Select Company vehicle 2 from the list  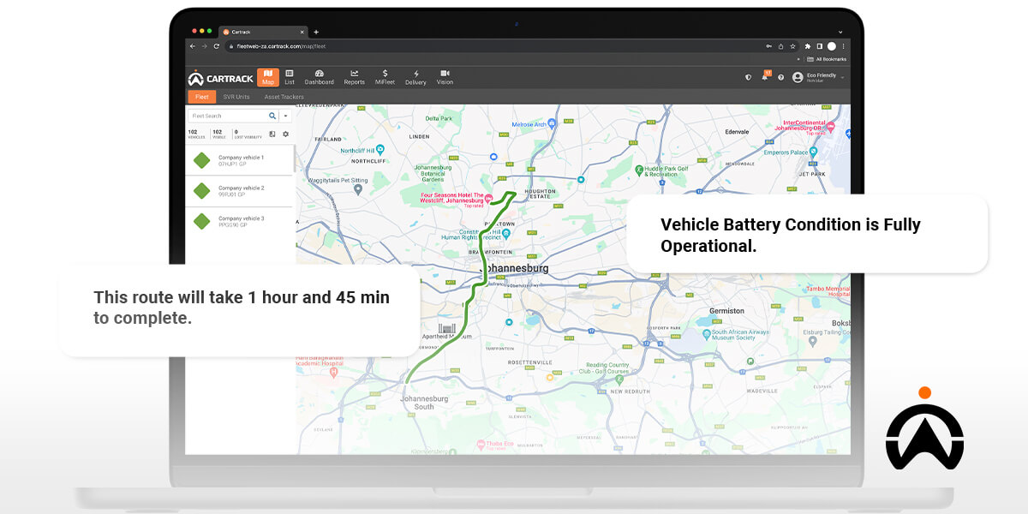pos(242,190)
